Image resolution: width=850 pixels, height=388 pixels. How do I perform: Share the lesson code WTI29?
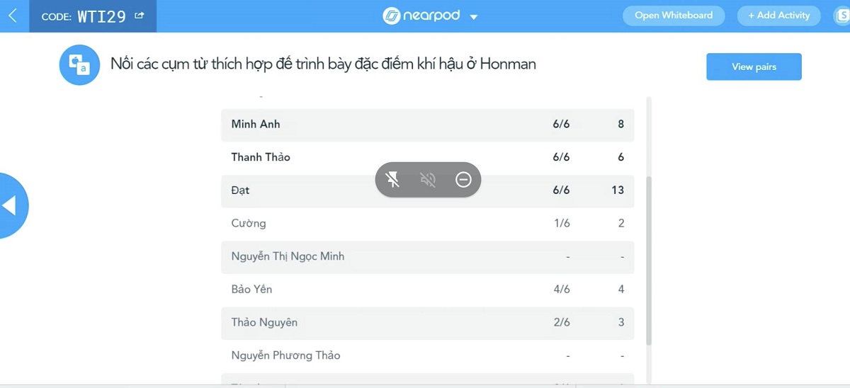(139, 16)
